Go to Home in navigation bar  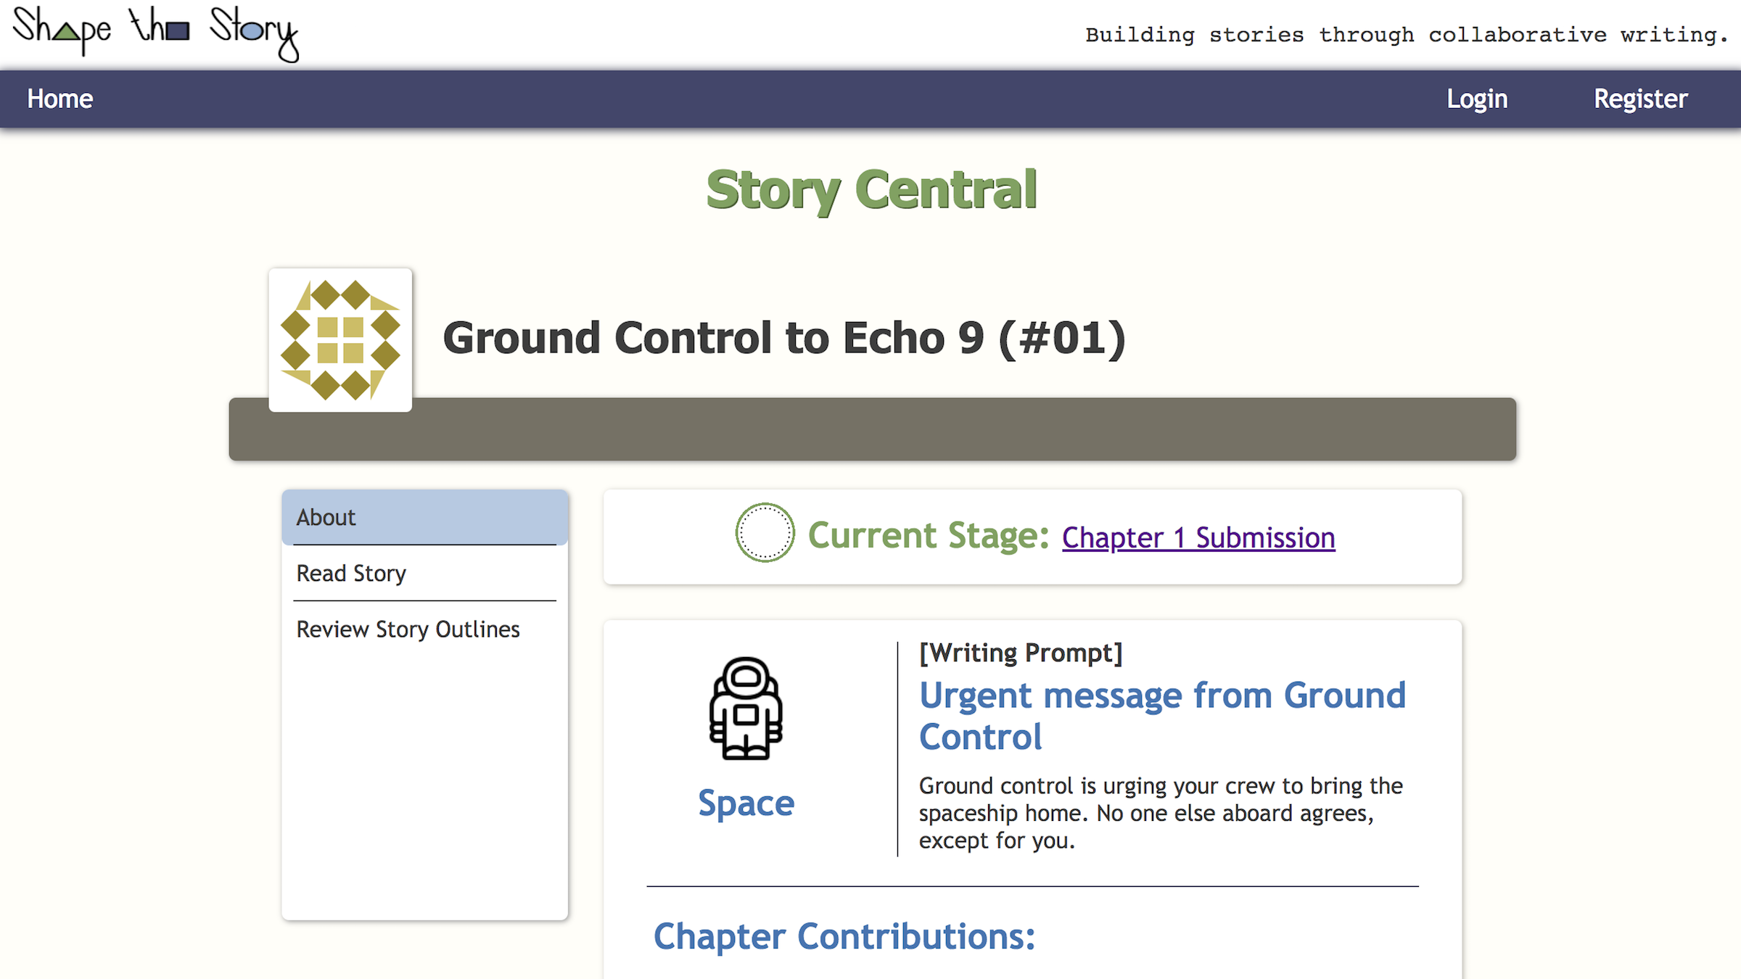pos(60,99)
